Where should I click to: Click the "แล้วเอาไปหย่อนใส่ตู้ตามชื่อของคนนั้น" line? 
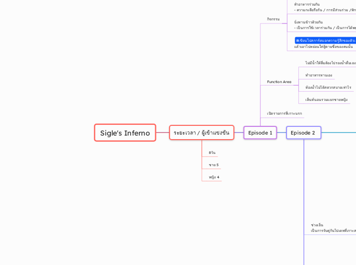[x=323, y=46]
